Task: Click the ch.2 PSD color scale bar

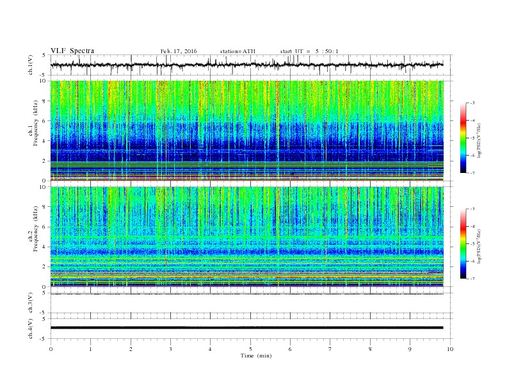Action: click(463, 243)
